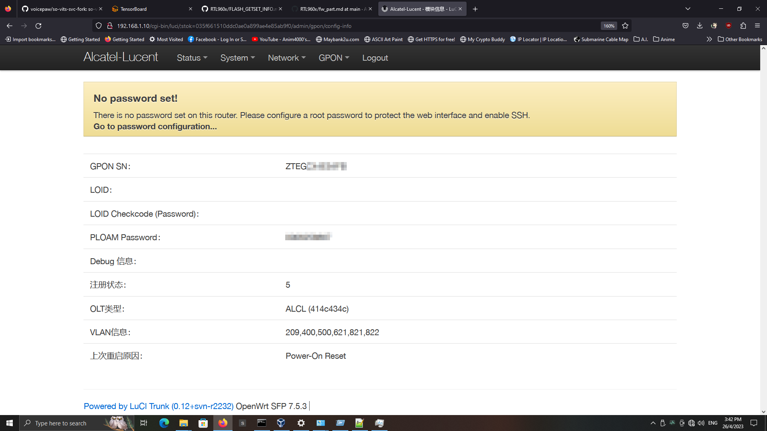This screenshot has height=431, width=767.
Task: Open the Import bookmarks item
Action: pyautogui.click(x=30, y=39)
